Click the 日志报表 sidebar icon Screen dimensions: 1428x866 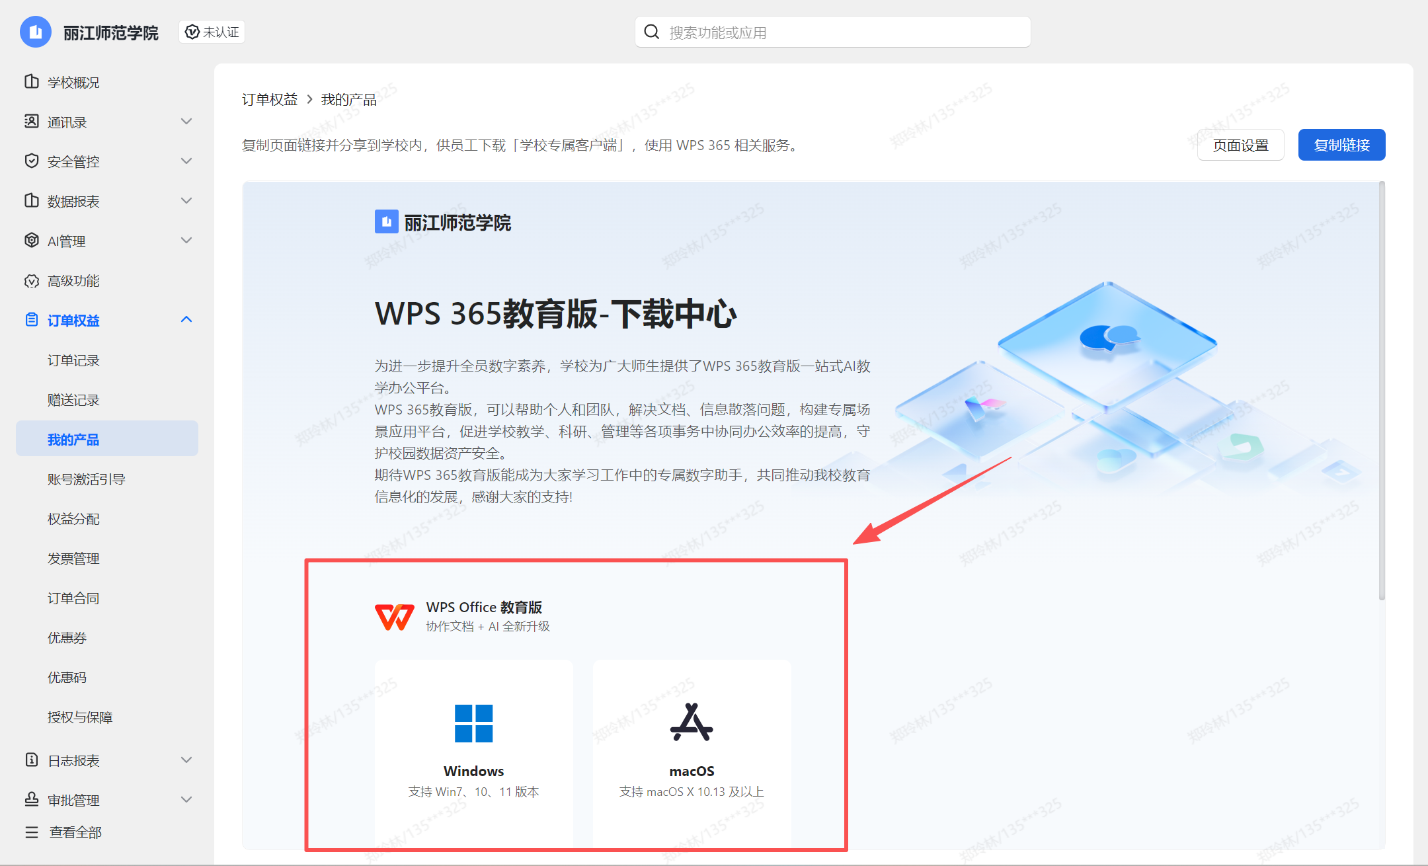click(x=31, y=760)
